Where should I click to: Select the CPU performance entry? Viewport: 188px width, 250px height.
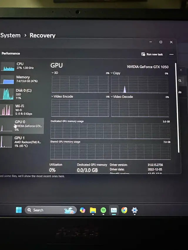coord(22,66)
